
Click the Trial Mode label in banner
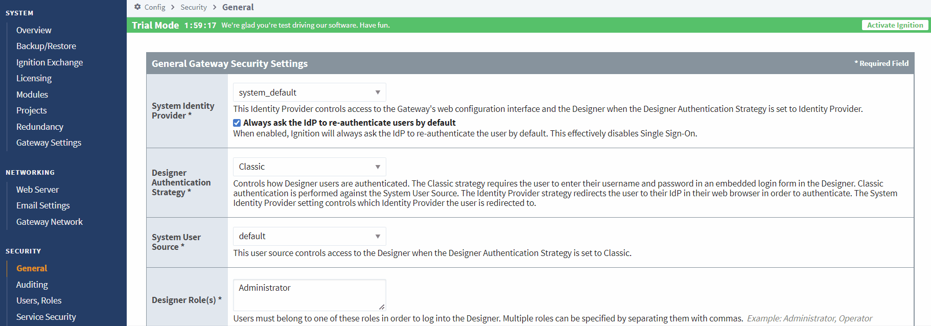pos(155,25)
